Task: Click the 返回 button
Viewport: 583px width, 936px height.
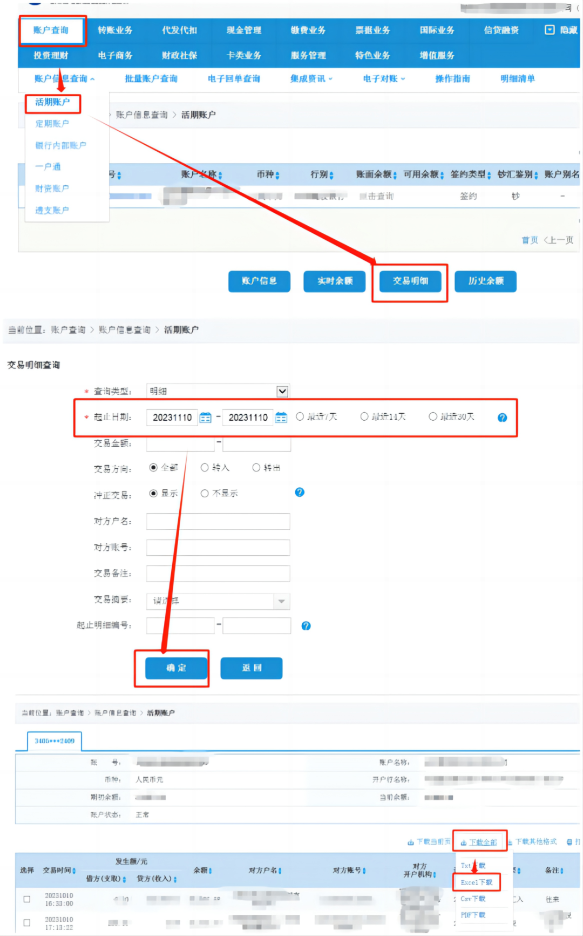Action: [x=252, y=668]
